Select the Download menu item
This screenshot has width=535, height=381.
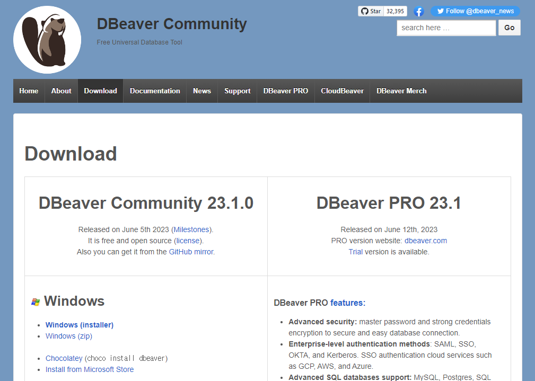[x=100, y=91]
